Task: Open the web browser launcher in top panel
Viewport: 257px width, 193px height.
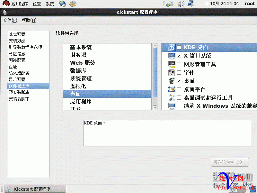Action: 62,4
